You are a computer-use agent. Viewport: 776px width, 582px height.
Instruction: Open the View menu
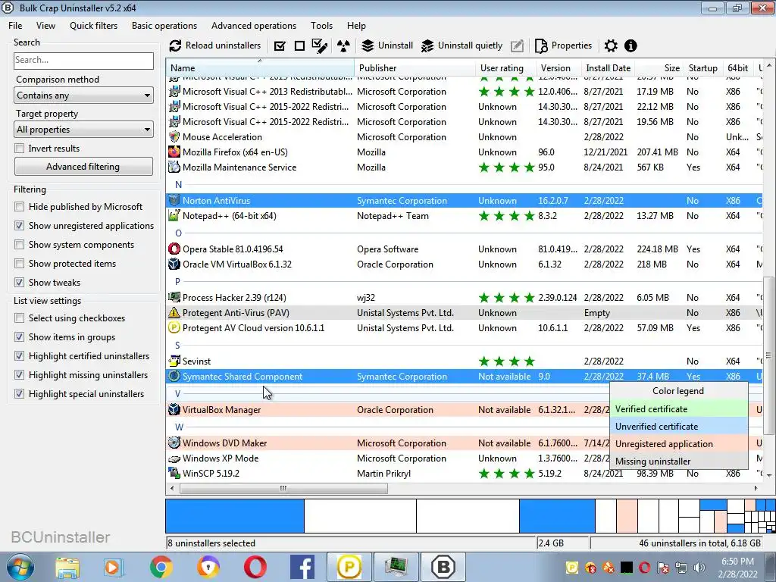coord(45,26)
